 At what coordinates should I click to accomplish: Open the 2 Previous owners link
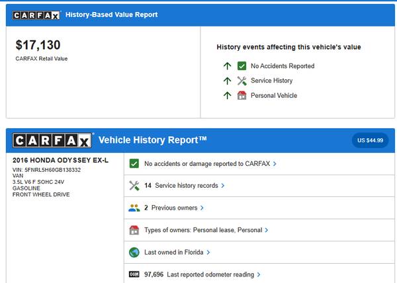pyautogui.click(x=174, y=208)
